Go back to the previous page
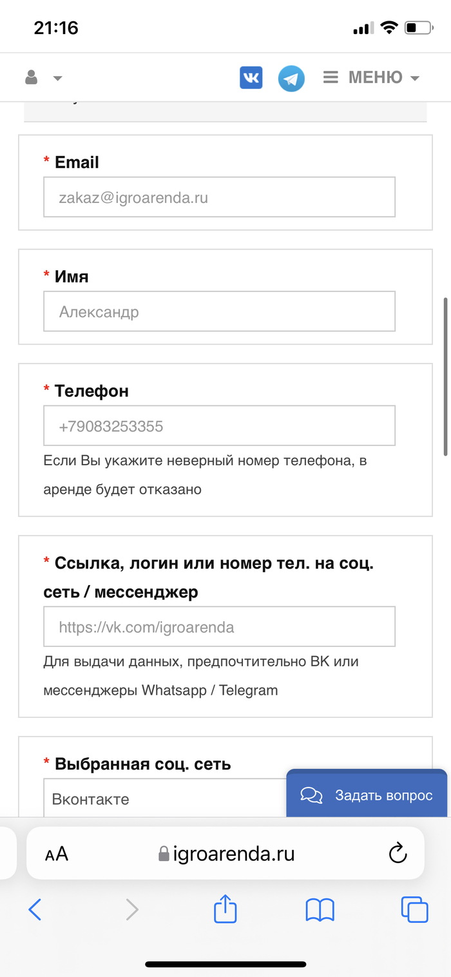This screenshot has height=977, width=451. (x=35, y=909)
